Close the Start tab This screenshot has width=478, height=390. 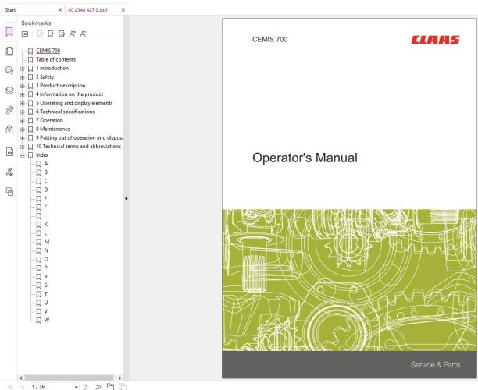[x=60, y=9]
